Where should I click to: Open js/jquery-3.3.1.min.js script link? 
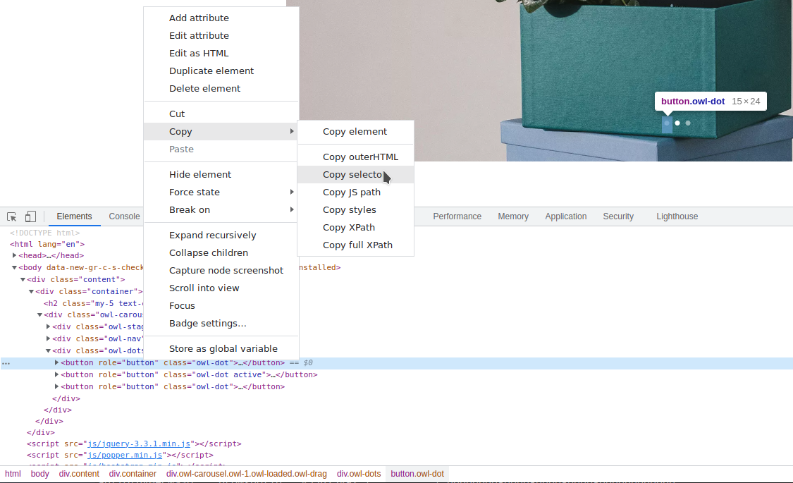(x=139, y=444)
